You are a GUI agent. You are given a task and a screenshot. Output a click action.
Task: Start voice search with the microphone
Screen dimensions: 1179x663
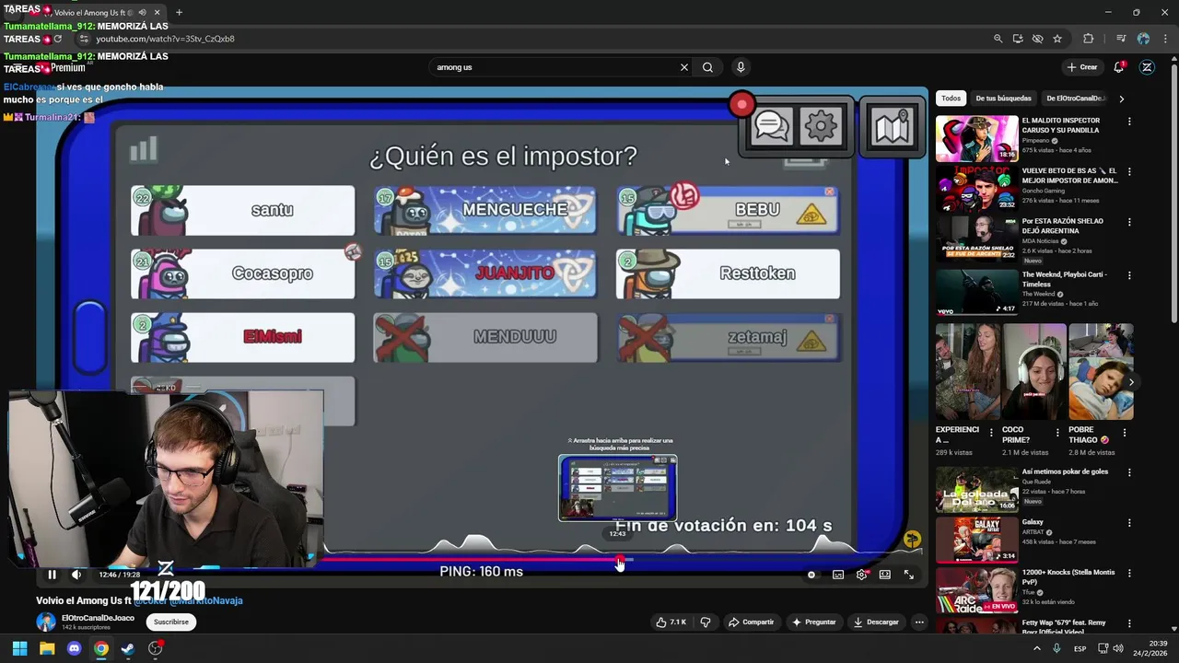741,67
